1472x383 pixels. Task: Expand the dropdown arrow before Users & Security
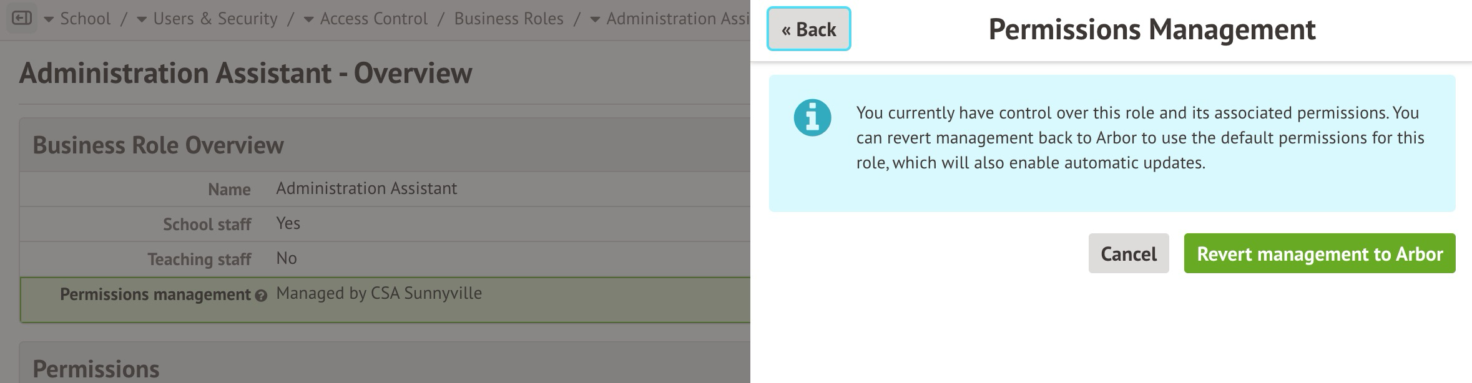tap(142, 19)
